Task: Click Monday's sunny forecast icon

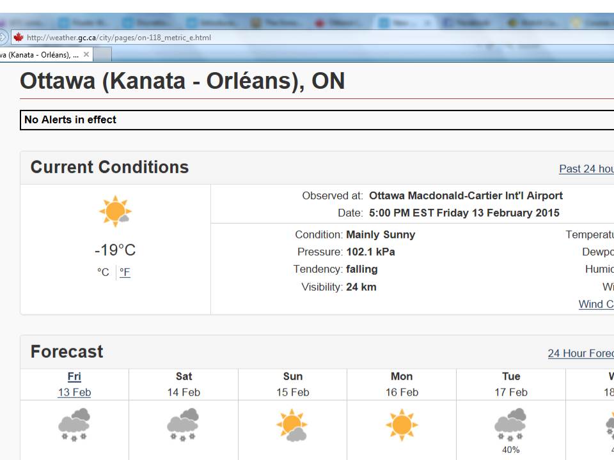Action: pos(401,425)
